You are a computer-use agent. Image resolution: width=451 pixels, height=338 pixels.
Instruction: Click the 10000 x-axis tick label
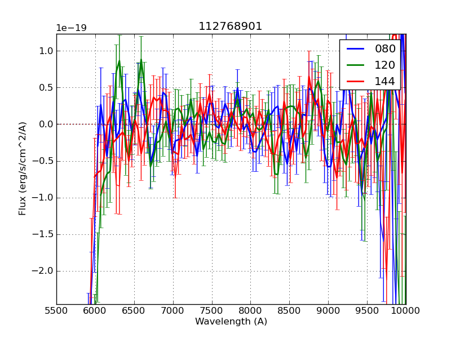click(x=406, y=310)
